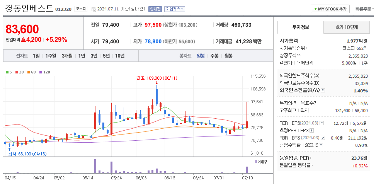Open the PBR BPS help icon
This screenshot has width=376, height=184.
coord(323,138)
